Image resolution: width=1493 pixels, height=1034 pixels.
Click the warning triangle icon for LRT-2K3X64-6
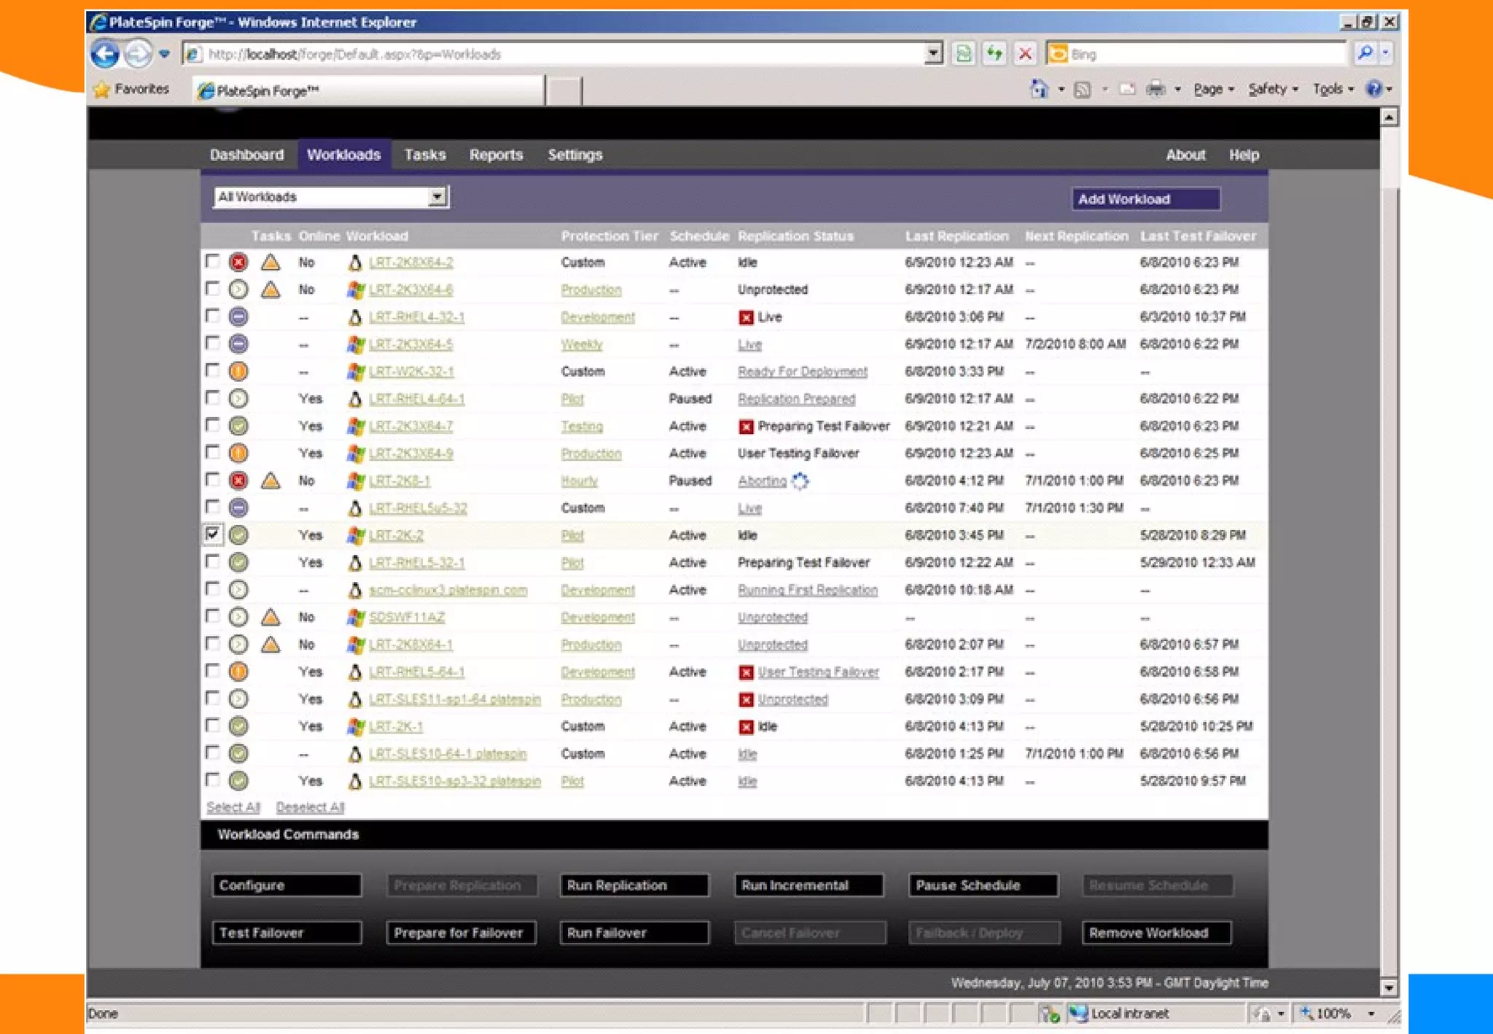pyautogui.click(x=270, y=289)
